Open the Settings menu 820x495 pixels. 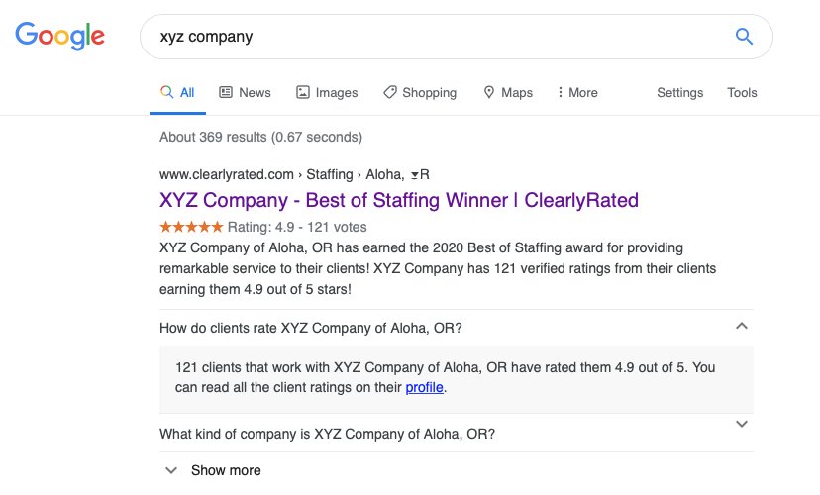point(679,92)
